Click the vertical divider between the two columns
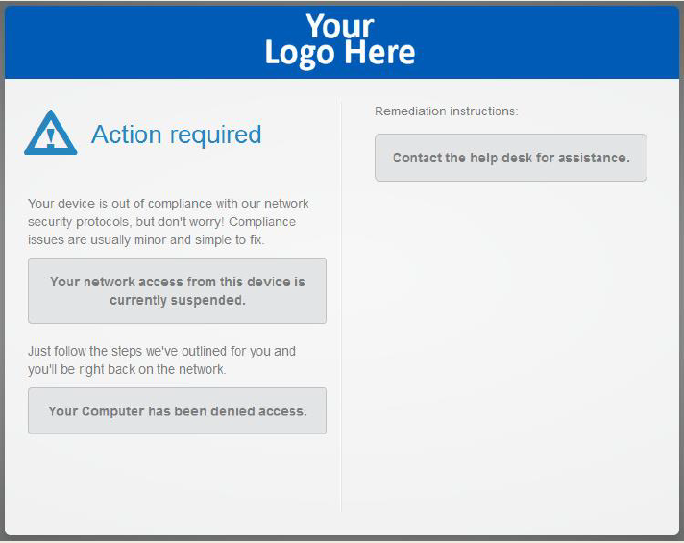 click(x=341, y=308)
